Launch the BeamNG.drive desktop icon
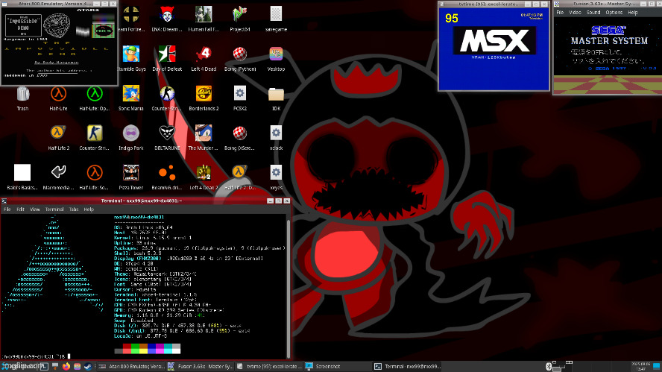662x372 pixels. pyautogui.click(x=167, y=173)
